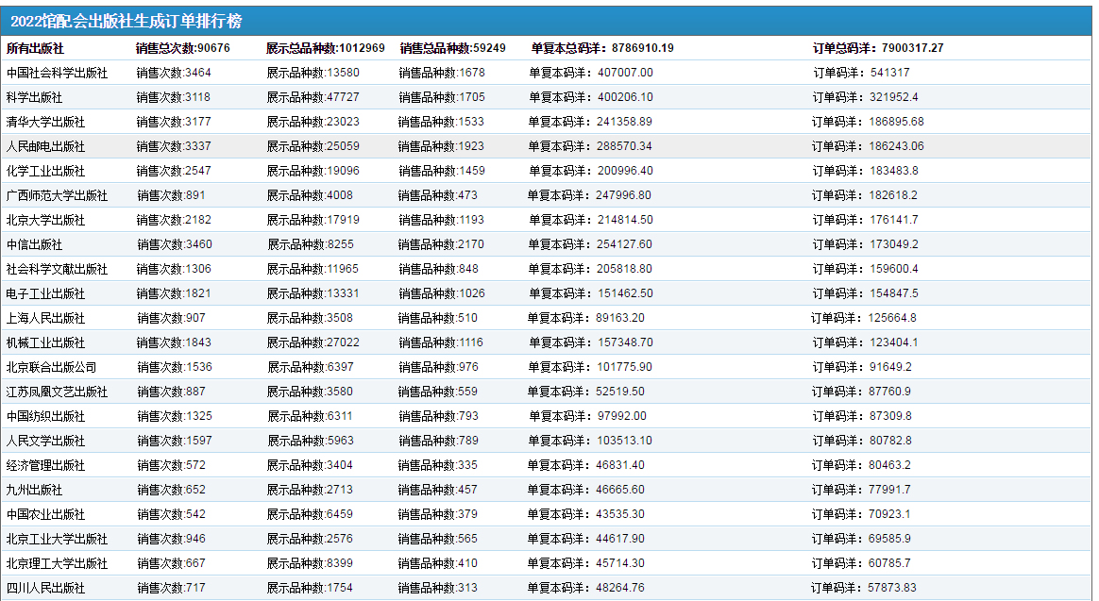
Task: Open the 人民邮电出版社 row name
Action: [x=45, y=146]
